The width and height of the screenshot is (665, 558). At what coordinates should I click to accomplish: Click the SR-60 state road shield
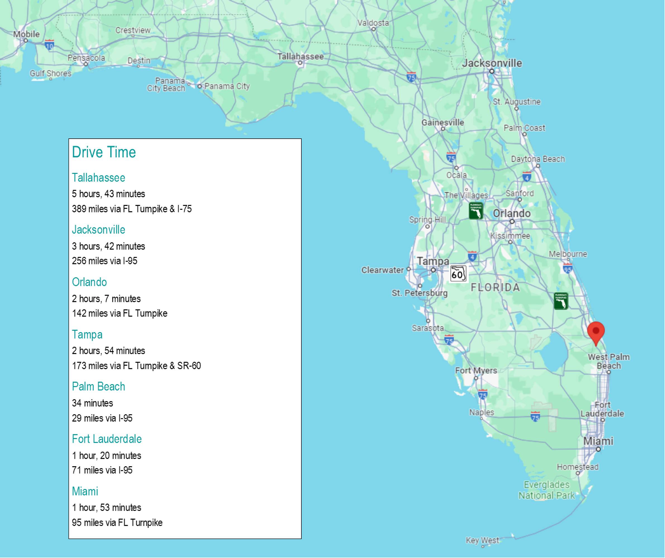click(458, 274)
